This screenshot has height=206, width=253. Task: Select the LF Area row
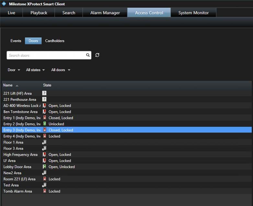pos(127,161)
